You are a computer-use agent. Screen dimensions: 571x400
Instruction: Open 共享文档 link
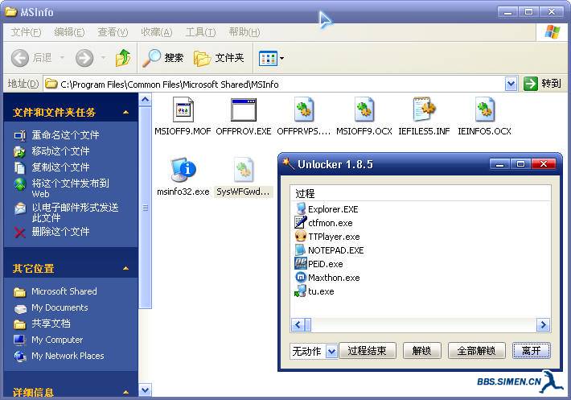(51, 324)
